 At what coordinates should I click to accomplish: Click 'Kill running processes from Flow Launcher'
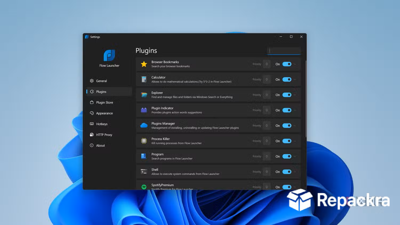[177, 143]
